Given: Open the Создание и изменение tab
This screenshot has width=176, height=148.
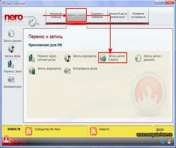Looking at the screenshot, I should [97, 15].
